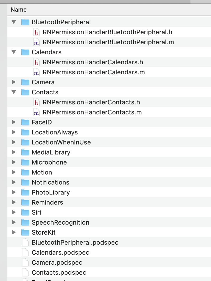Image resolution: width=211 pixels, height=281 pixels.
Task: Click the RNPermissionHandlerBluetoothPeripheral.m file icon
Action: [x=36, y=42]
